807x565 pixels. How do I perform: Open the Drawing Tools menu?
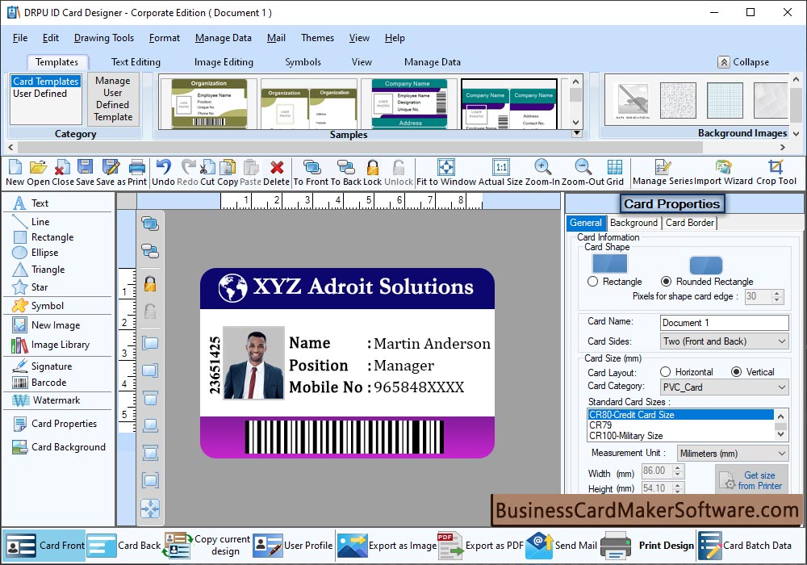104,38
